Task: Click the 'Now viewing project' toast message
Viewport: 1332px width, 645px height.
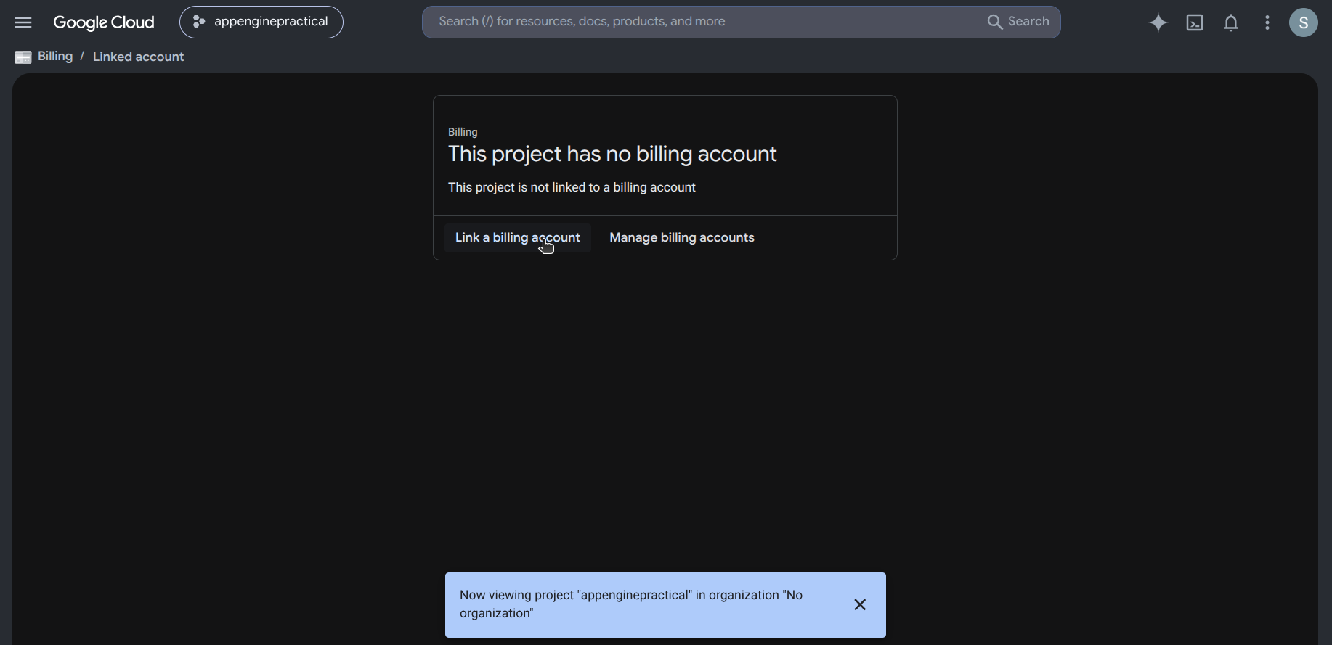Action: [x=631, y=604]
